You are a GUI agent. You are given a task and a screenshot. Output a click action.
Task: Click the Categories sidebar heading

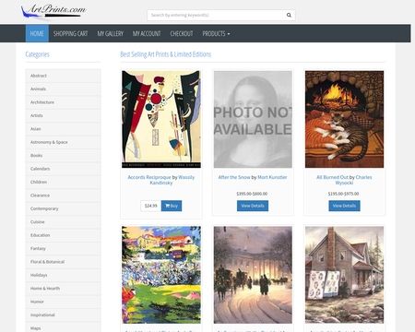point(37,54)
